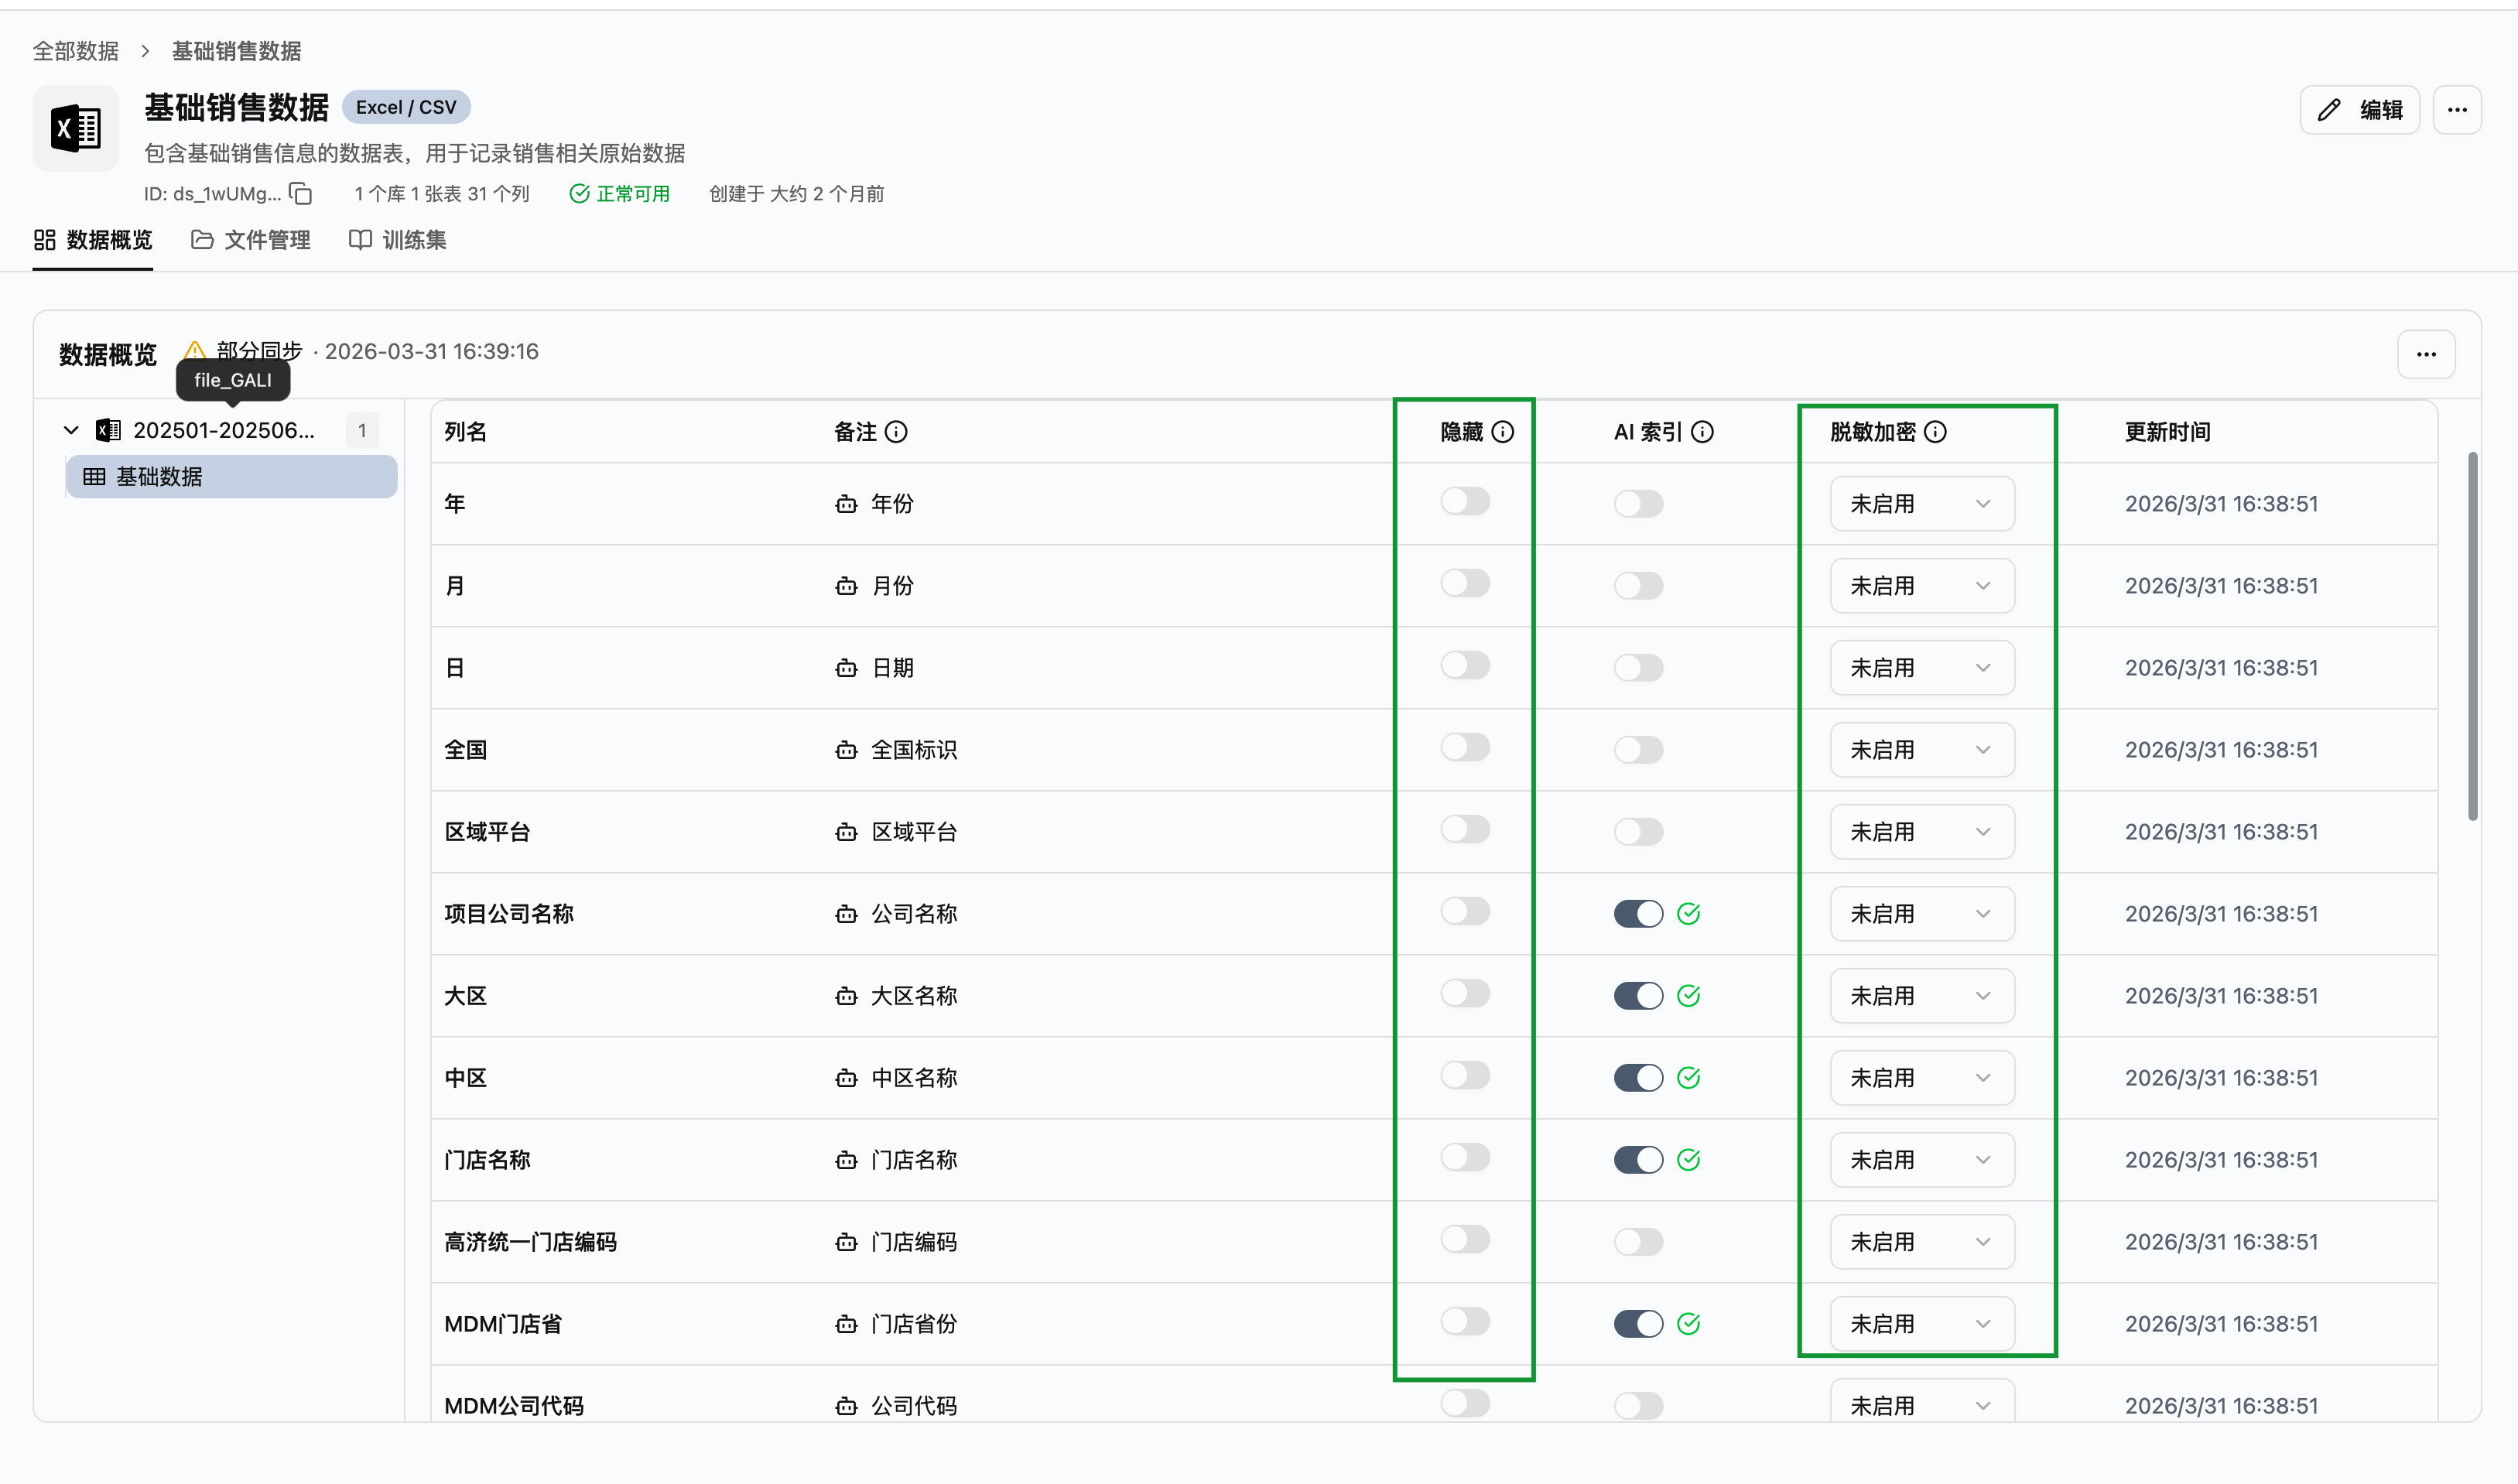Click the indexed checkmark for 项目公司名称

point(1689,913)
